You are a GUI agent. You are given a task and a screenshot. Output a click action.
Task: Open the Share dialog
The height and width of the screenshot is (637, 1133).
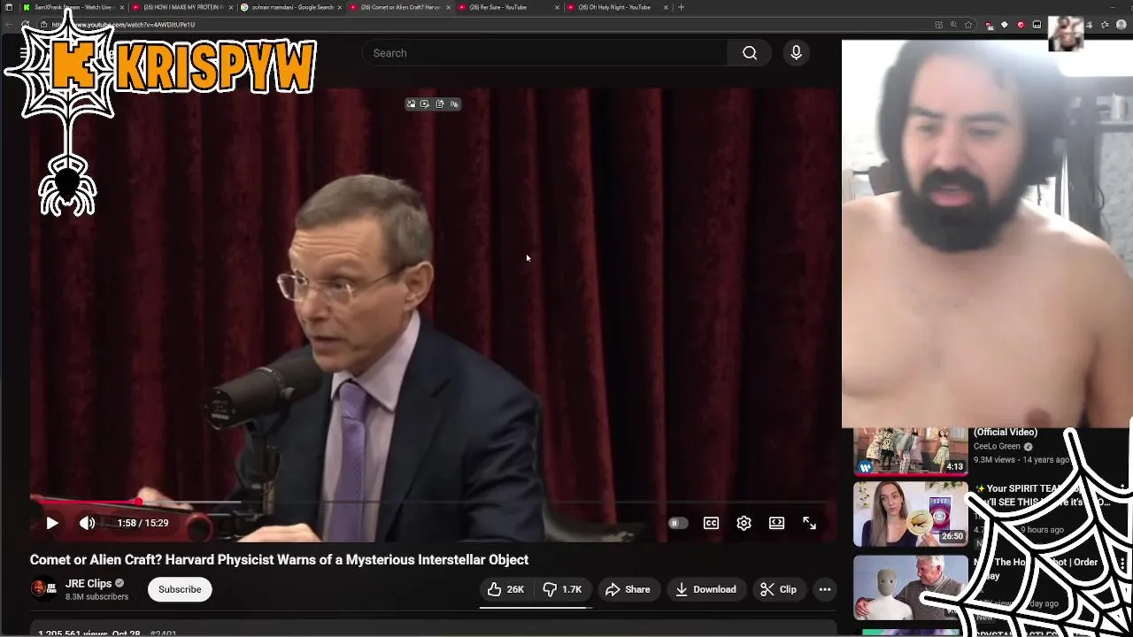628,589
